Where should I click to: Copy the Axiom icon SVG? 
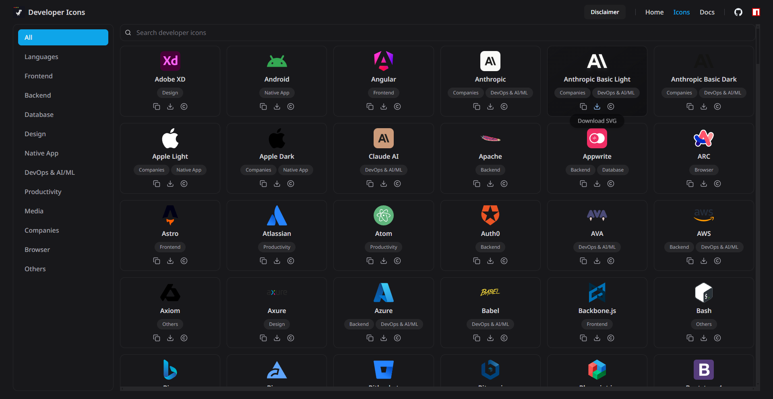(x=157, y=338)
